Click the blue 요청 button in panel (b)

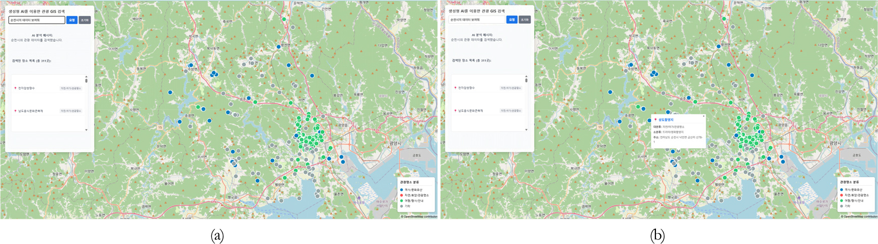click(512, 20)
